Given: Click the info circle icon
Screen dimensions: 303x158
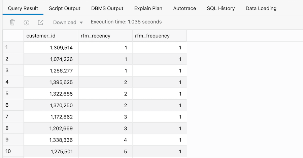Looking at the screenshot, I should (26, 22).
